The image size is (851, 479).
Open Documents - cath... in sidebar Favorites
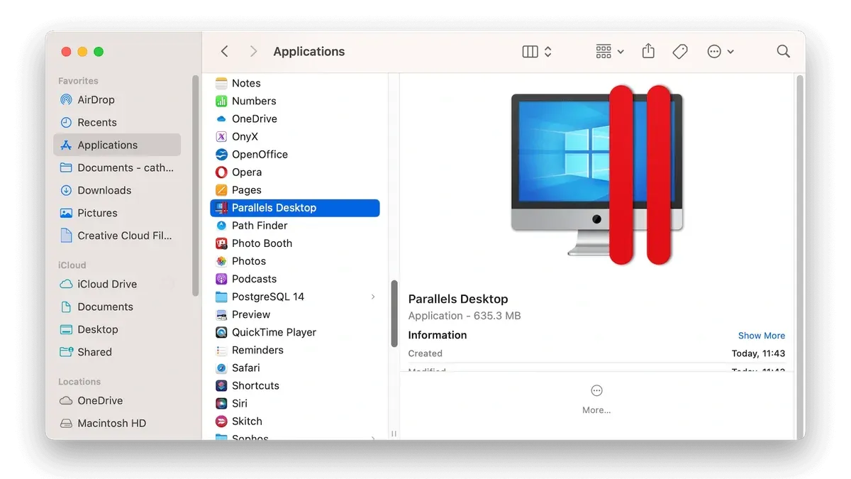pyautogui.click(x=117, y=167)
